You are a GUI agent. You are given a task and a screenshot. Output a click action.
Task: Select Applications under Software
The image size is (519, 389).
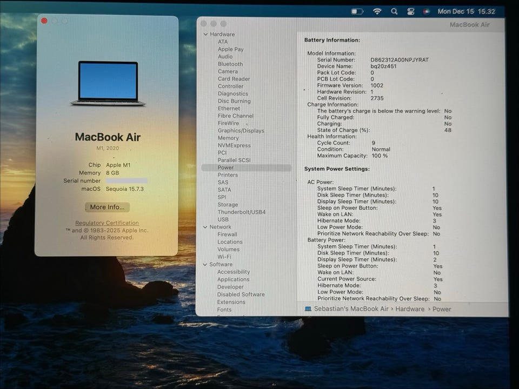pyautogui.click(x=234, y=279)
